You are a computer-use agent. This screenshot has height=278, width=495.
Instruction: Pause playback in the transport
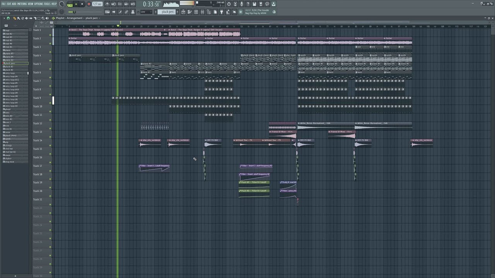pos(76,4)
